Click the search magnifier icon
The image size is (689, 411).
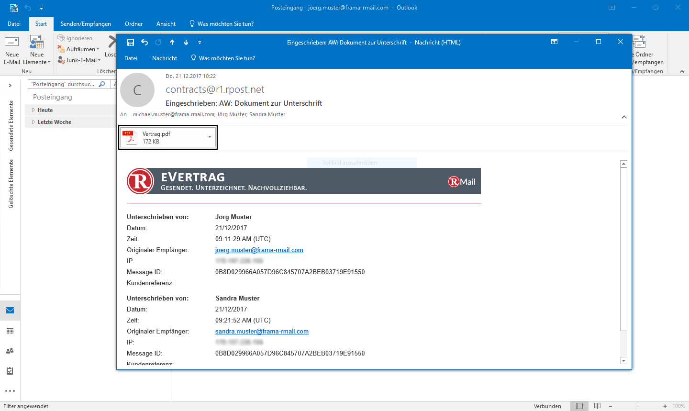click(x=102, y=84)
